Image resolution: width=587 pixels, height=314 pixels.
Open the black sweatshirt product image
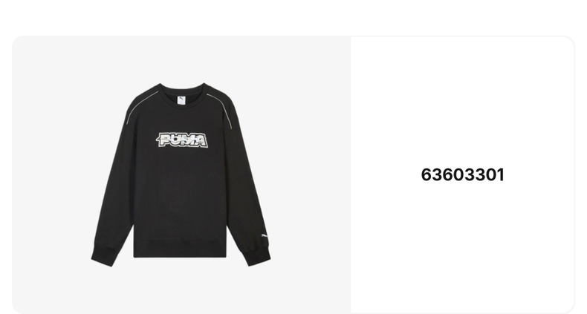181,174
